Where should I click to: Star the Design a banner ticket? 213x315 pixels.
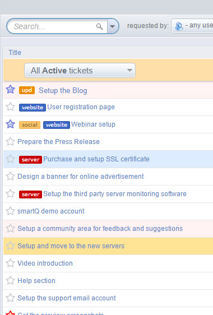tap(10, 176)
